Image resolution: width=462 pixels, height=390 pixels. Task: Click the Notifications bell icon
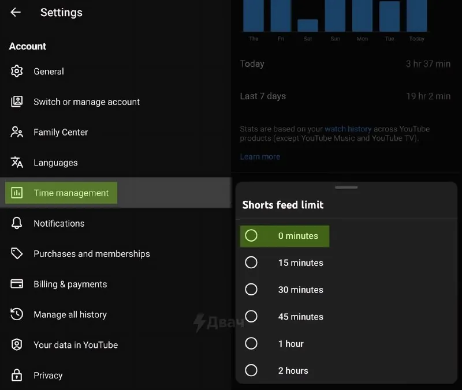point(17,223)
